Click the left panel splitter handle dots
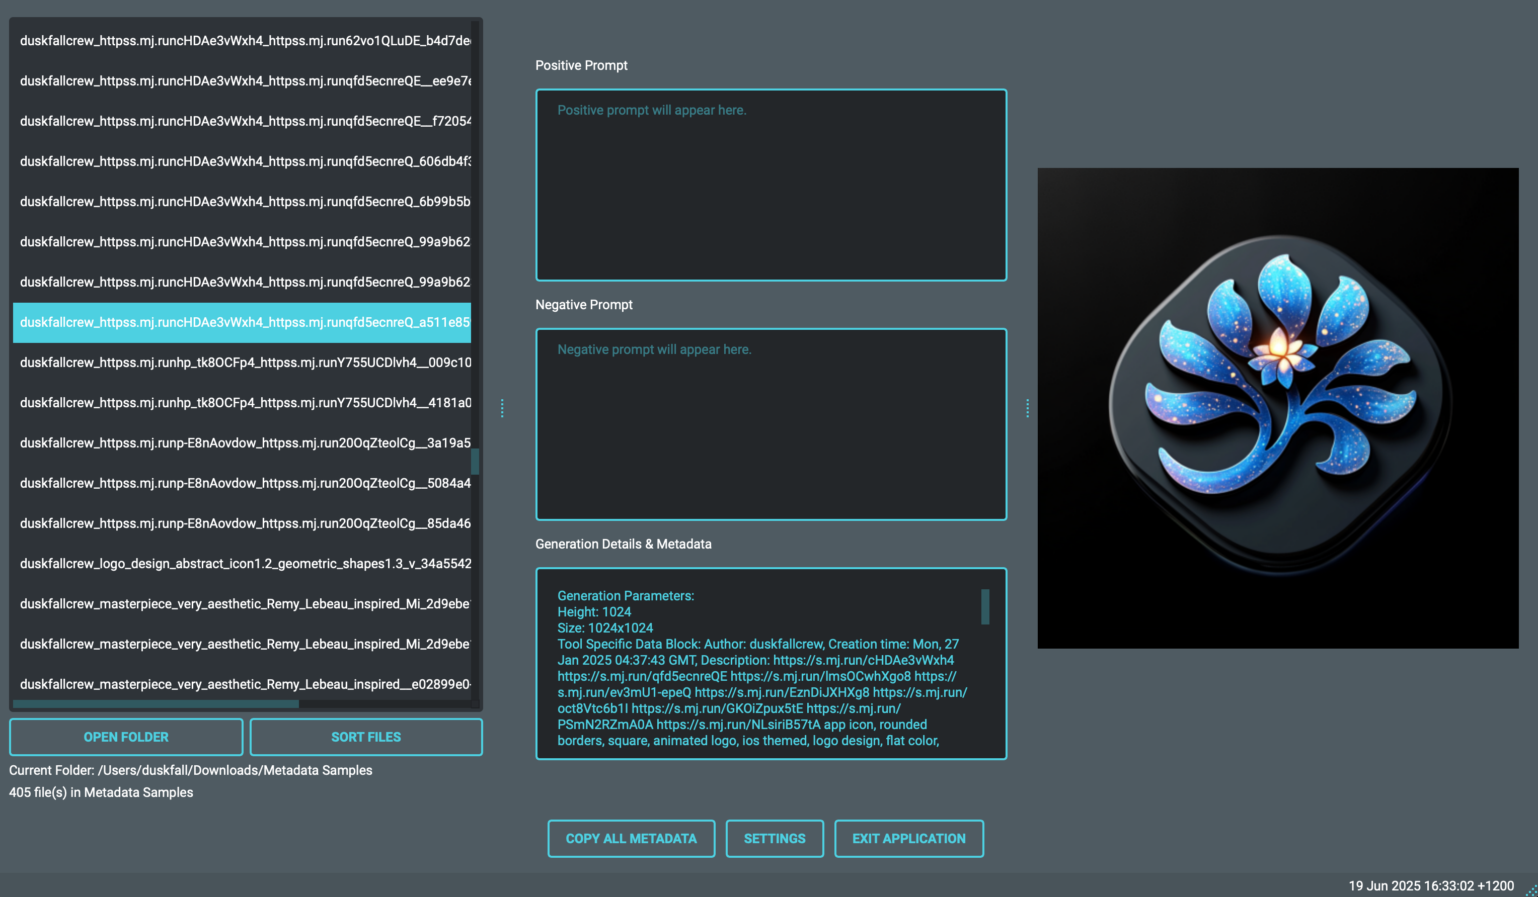Screen dimensions: 1538x897 502,408
